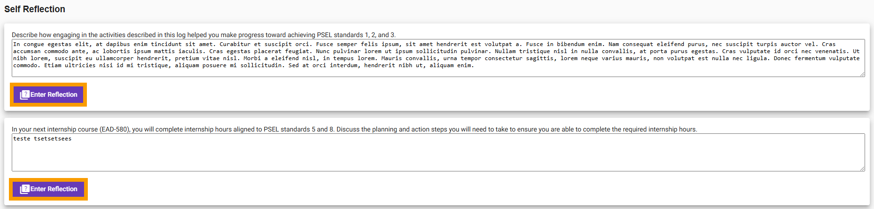Click the icon on the first Enter Reflection button

coord(24,95)
